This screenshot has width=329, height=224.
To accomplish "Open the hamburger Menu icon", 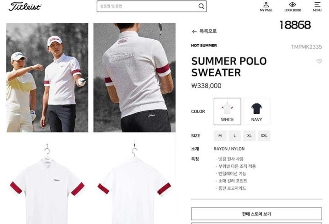I will [317, 5].
